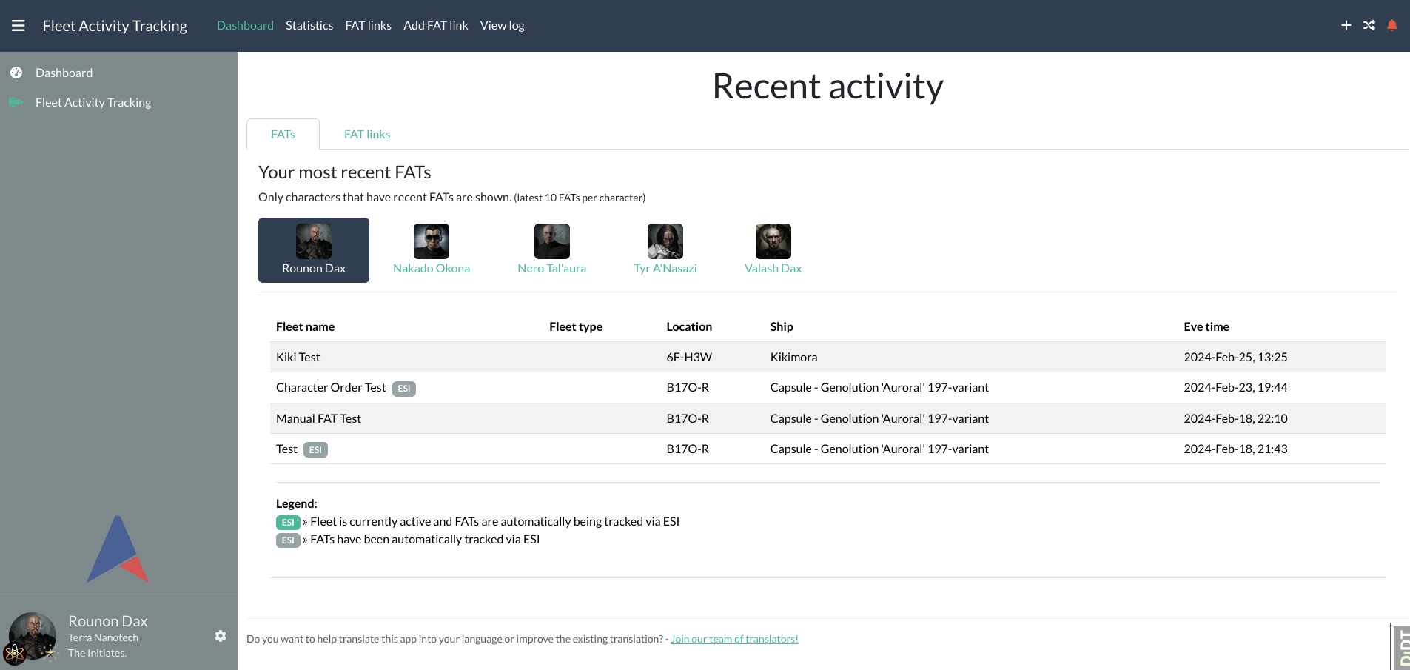Select the FATs tab
Screen dimensions: 1410x670
(x=283, y=134)
